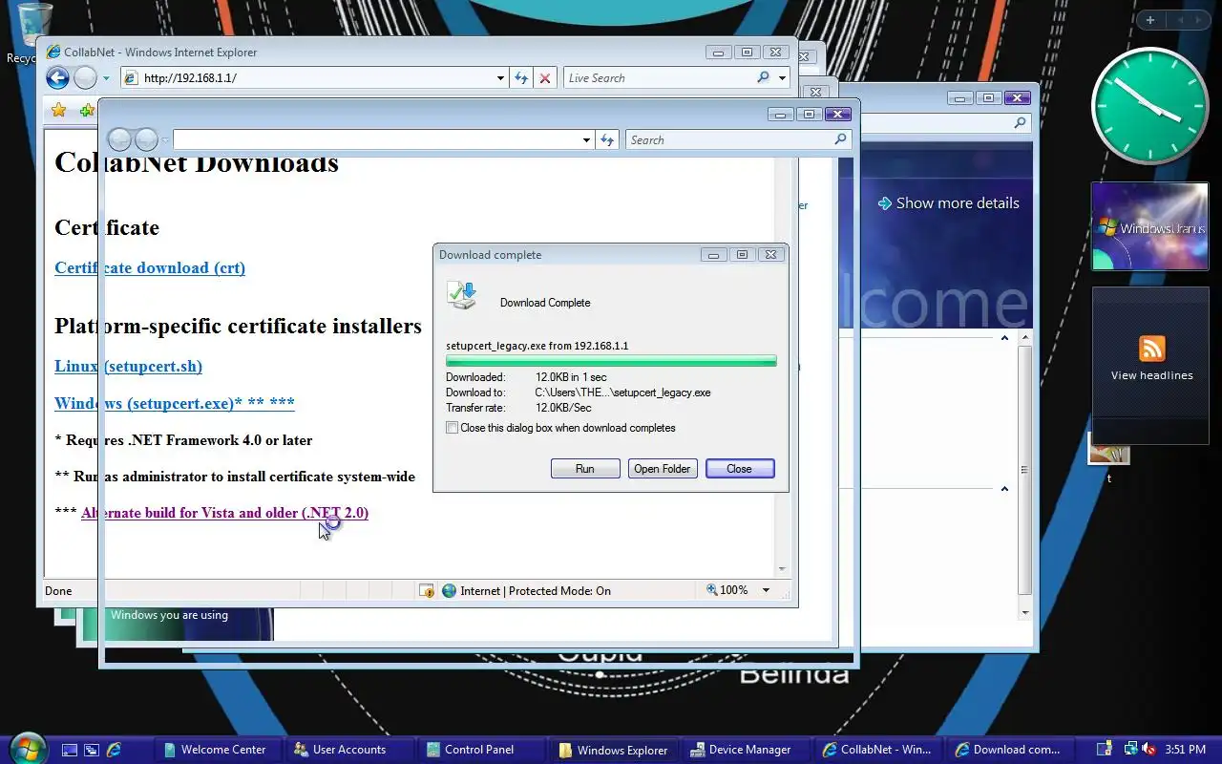Open the Windows Start orb
The image size is (1222, 764).
[26, 748]
